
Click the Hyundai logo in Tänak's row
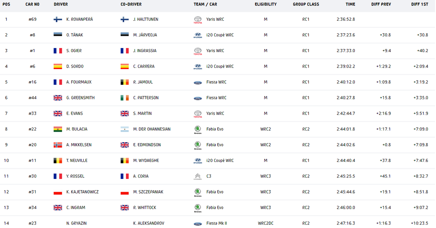coord(198,35)
